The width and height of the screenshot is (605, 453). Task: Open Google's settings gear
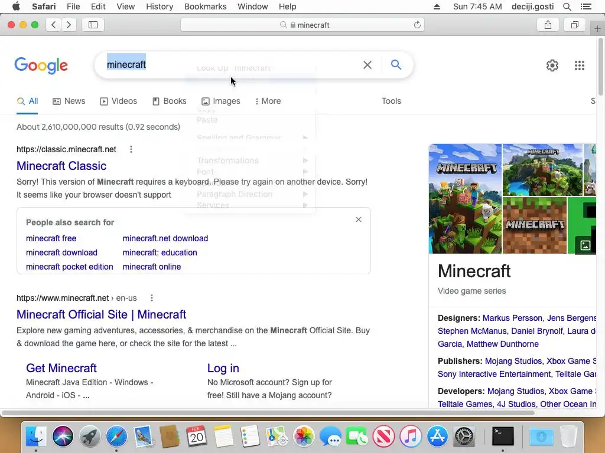[x=552, y=65]
